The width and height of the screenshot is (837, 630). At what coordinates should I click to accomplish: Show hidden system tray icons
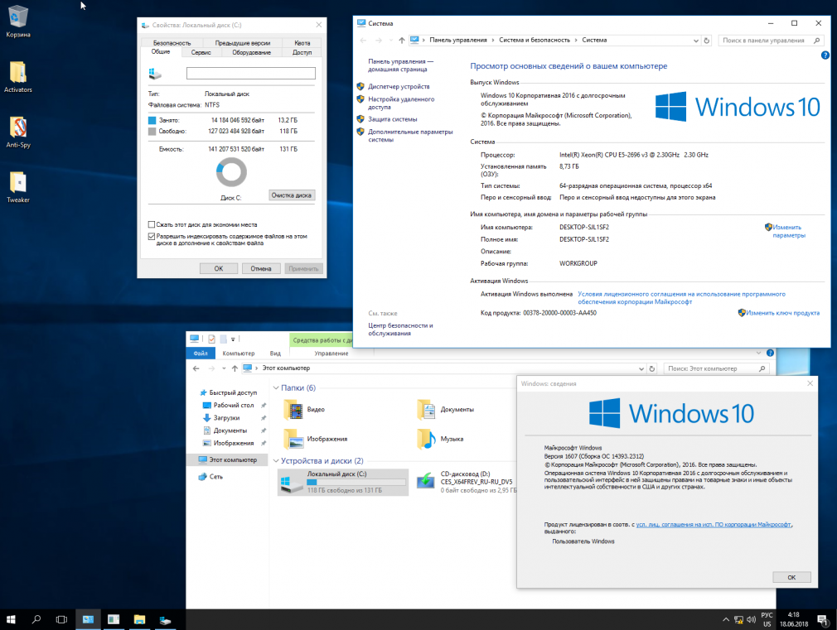pos(725,619)
